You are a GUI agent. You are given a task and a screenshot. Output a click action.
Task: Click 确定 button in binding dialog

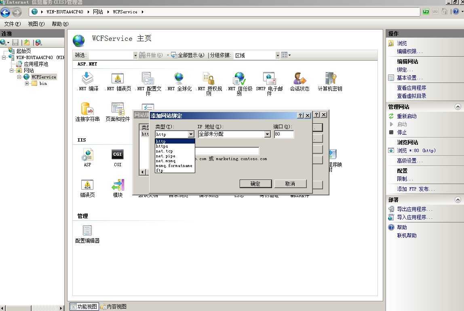tap(255, 184)
